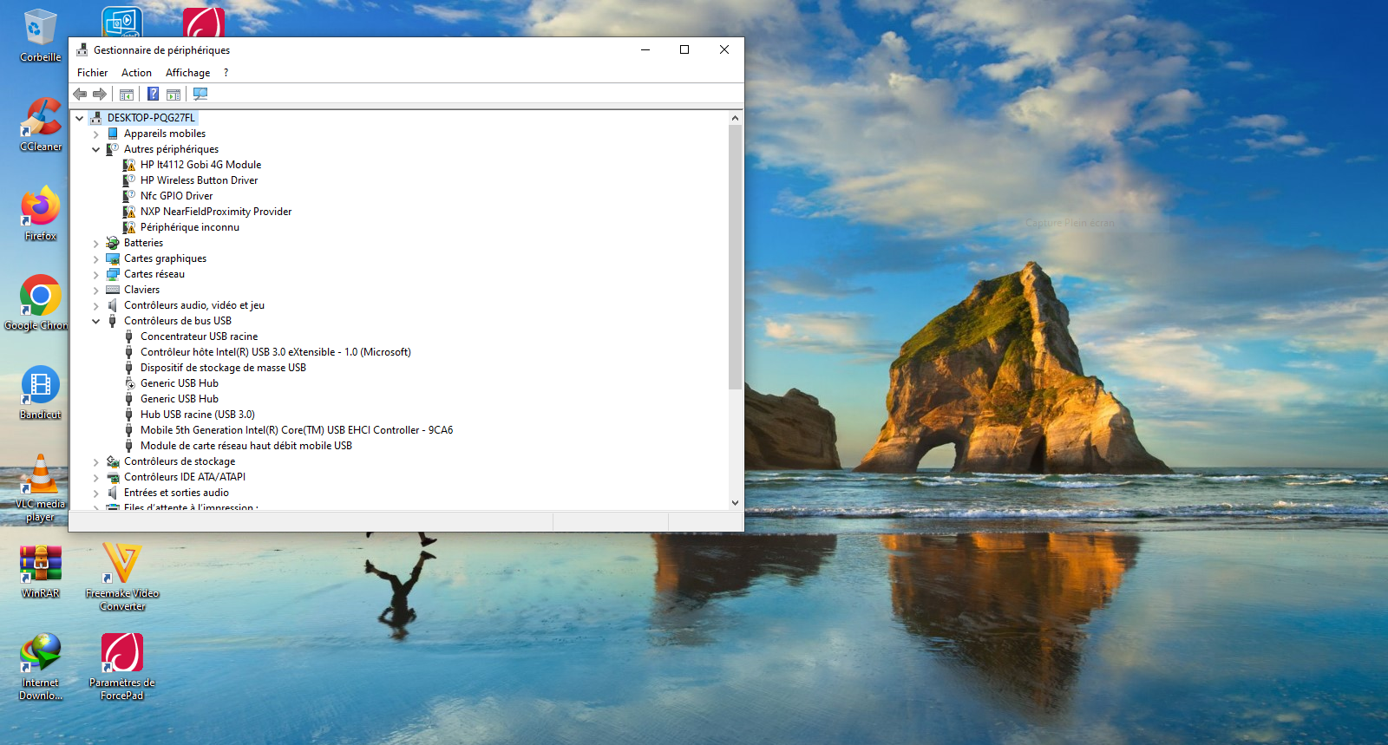Click the Claviers keyboard category icon
This screenshot has height=745, width=1388.
tap(113, 290)
